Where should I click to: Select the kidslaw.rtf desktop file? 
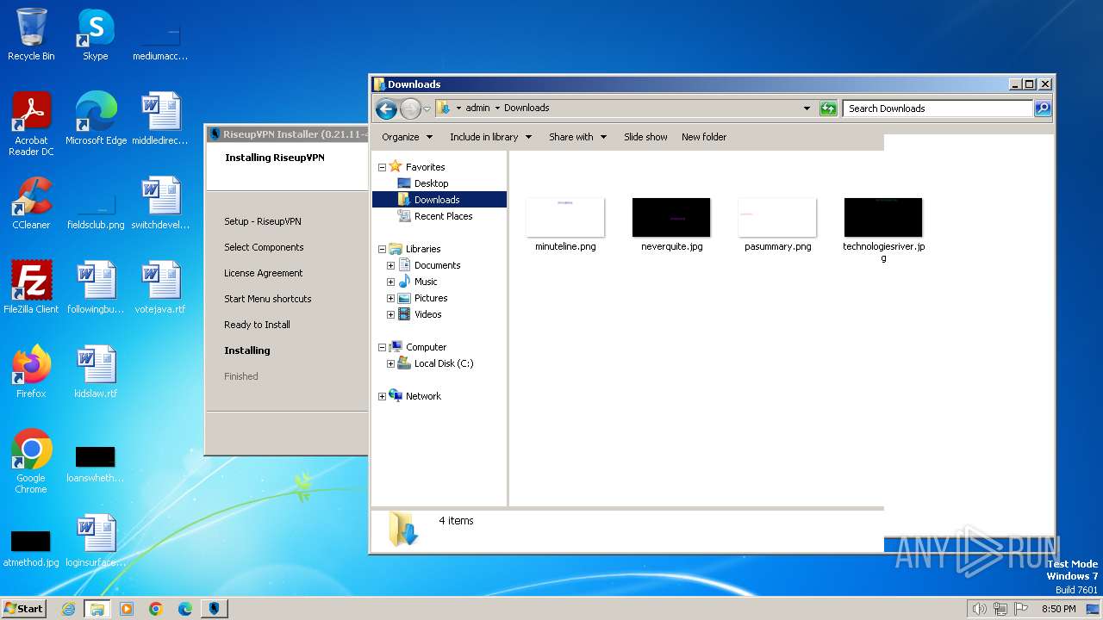[96, 372]
